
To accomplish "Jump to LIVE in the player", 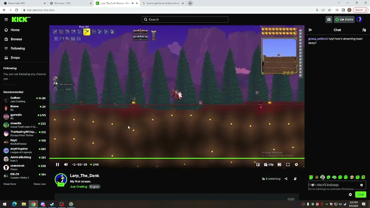I will (x=95, y=164).
